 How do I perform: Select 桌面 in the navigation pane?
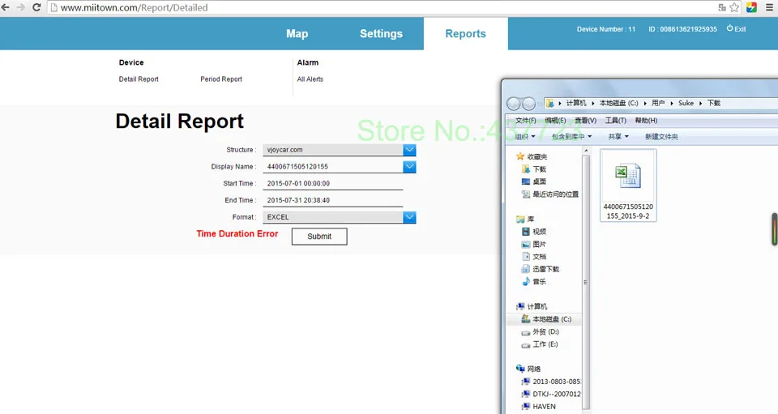(534, 181)
